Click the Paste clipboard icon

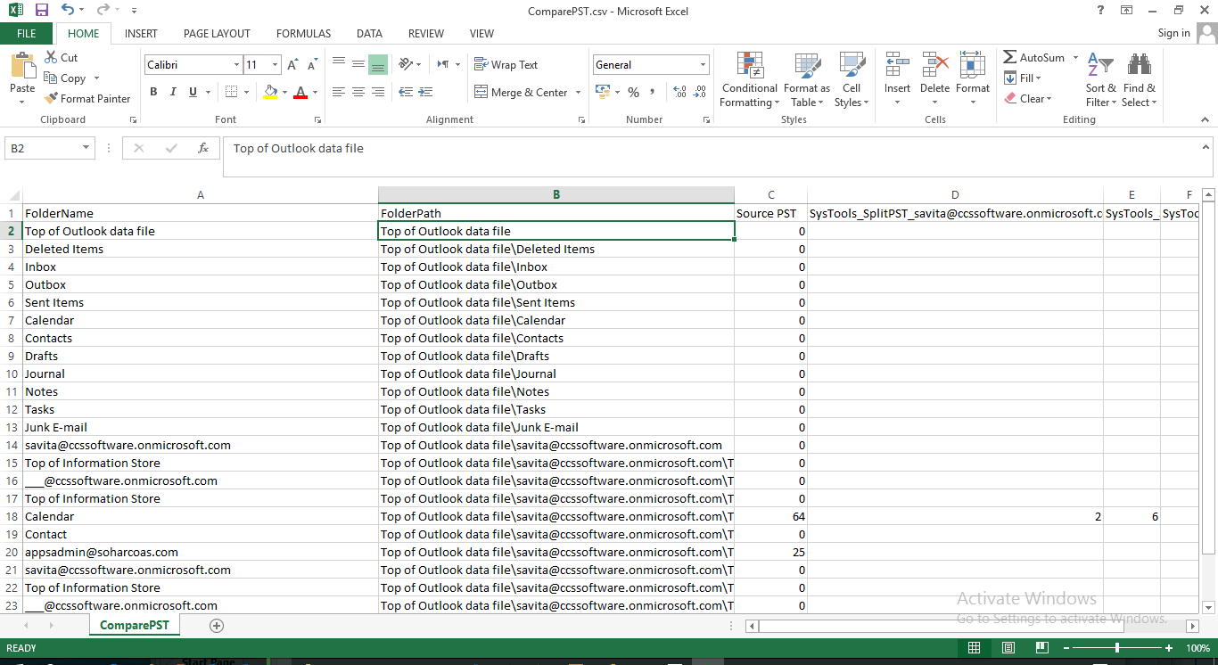[x=22, y=66]
